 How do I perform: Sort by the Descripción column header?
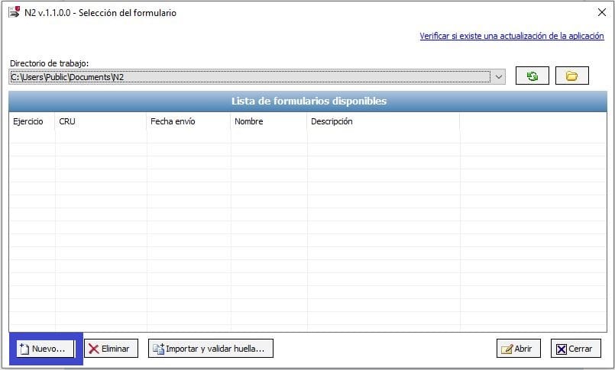[x=384, y=121]
